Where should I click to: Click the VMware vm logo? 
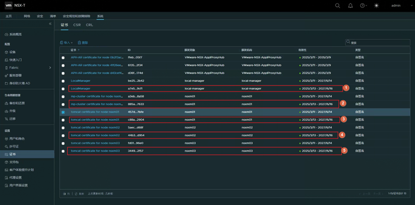(9, 5)
